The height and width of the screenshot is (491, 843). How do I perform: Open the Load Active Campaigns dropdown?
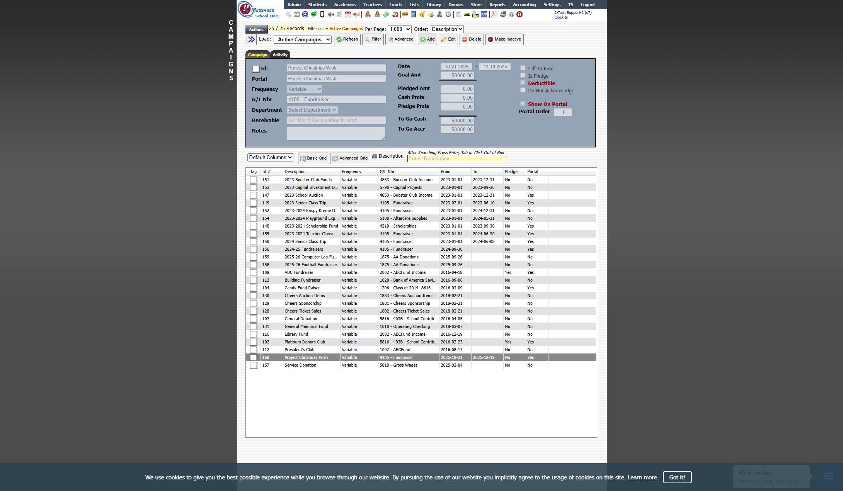pos(302,39)
